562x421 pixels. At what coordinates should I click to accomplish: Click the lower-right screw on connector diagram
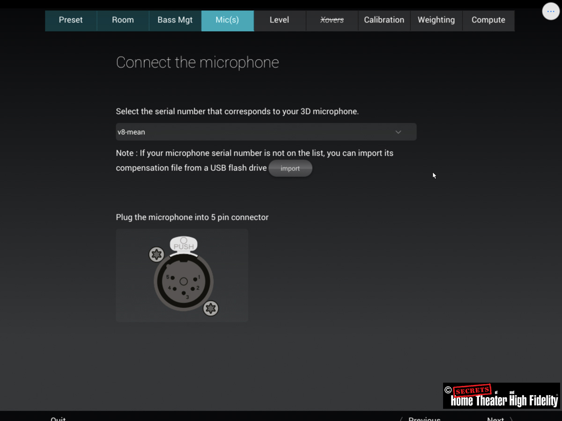[x=211, y=308]
